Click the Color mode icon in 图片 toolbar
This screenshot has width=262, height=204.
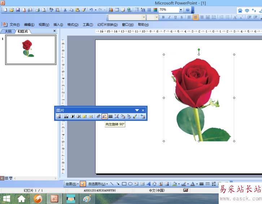66,116
